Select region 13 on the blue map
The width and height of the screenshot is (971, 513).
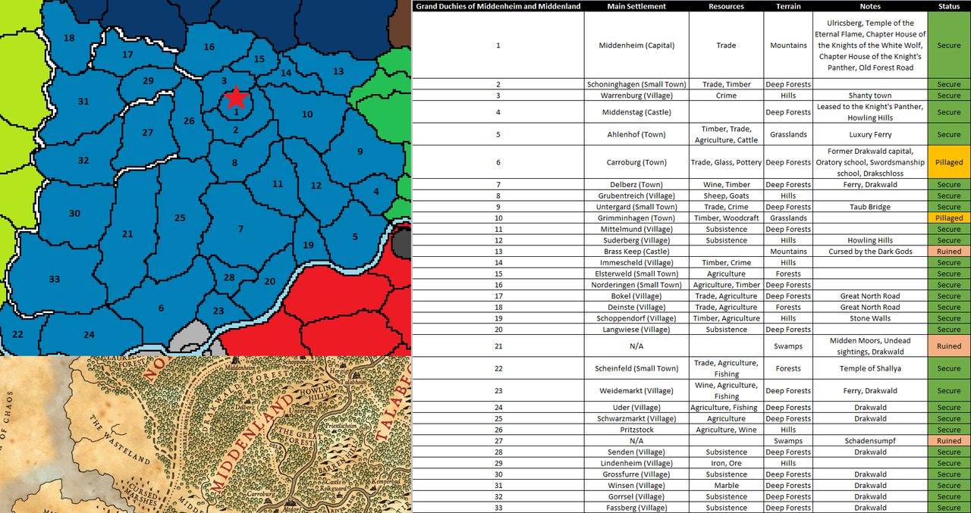[x=338, y=71]
